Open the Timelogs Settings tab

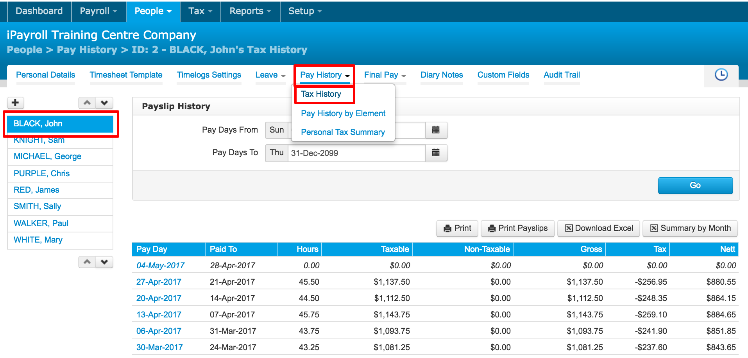tap(209, 75)
